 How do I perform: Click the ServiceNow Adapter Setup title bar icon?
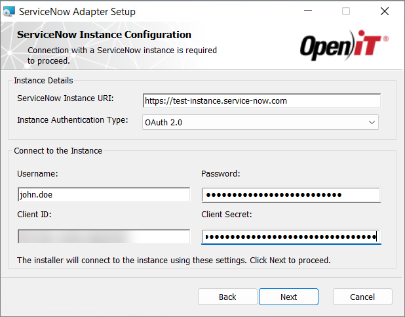point(9,12)
